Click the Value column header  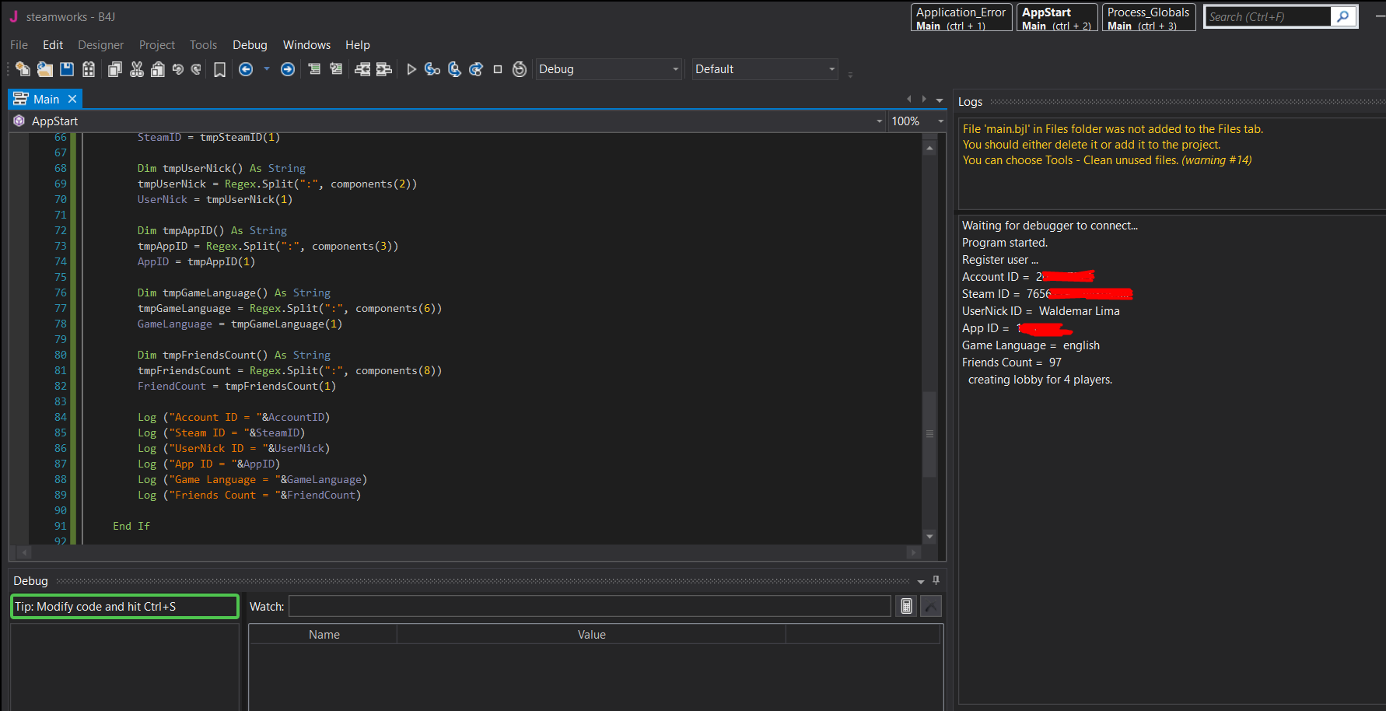(592, 635)
